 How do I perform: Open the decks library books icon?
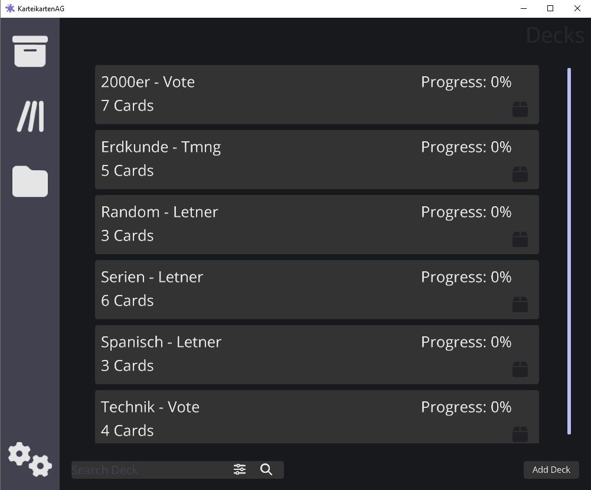31,116
